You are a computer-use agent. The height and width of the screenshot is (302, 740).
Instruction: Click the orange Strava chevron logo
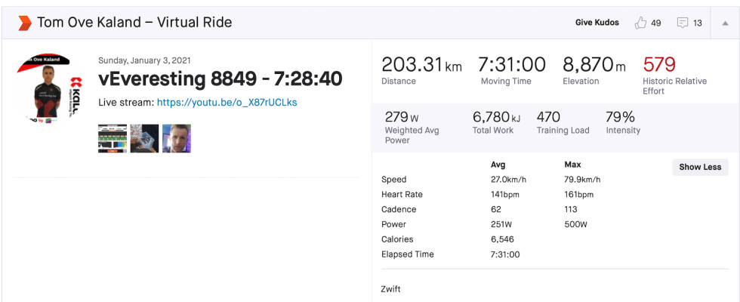point(25,23)
